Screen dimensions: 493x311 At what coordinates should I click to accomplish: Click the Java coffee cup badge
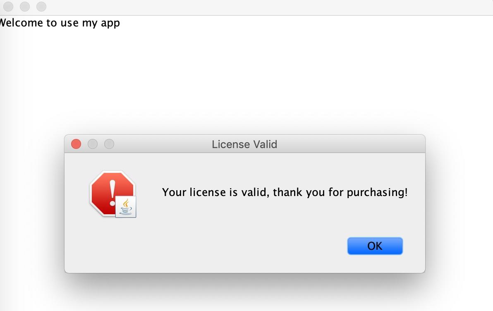pyautogui.click(x=126, y=207)
